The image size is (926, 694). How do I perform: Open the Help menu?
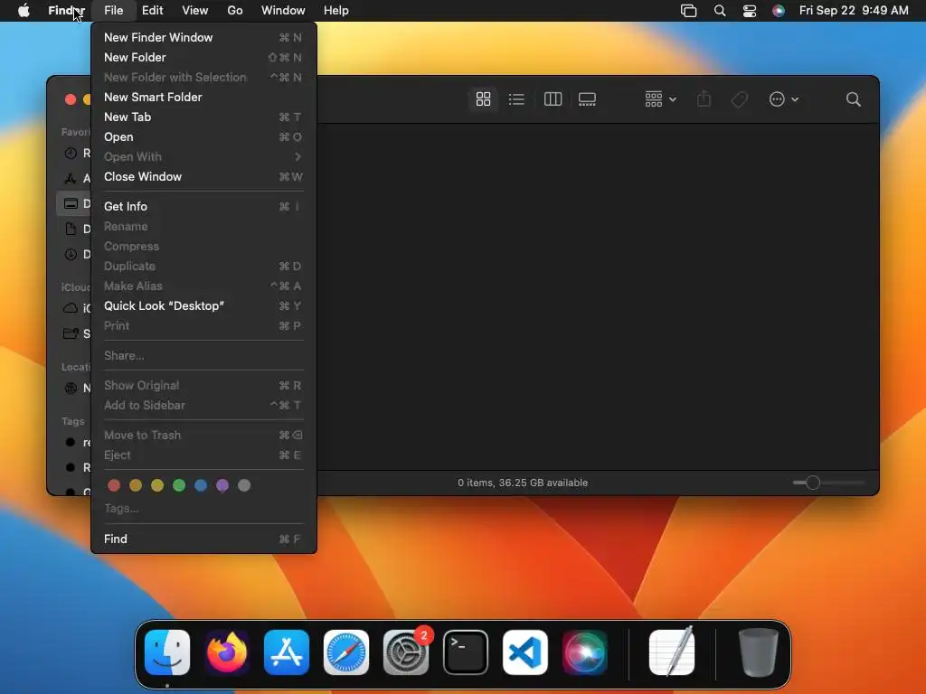(x=336, y=11)
